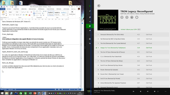The image size is (170, 95).
Task: Expand the bullet list dropdown
Action: coord(36,11)
